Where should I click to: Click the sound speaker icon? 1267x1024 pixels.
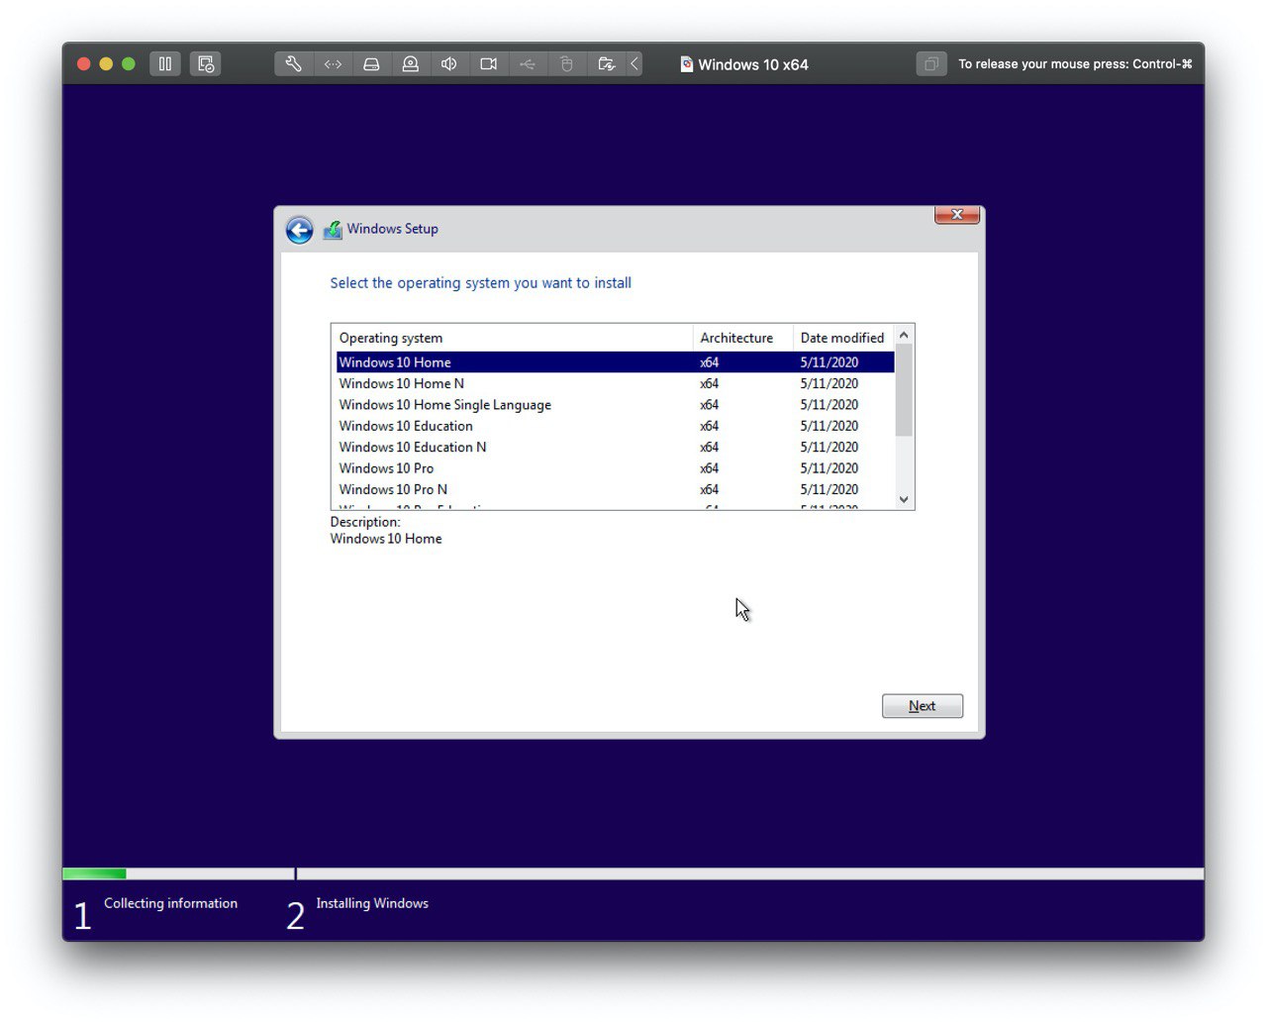[x=449, y=64]
